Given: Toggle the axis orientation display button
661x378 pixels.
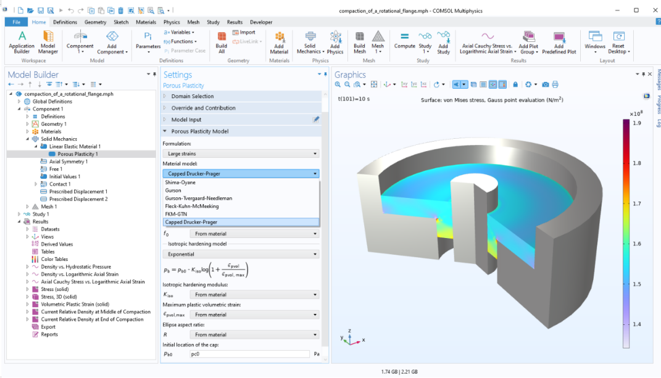Looking at the screenshot, I should tap(493, 84).
